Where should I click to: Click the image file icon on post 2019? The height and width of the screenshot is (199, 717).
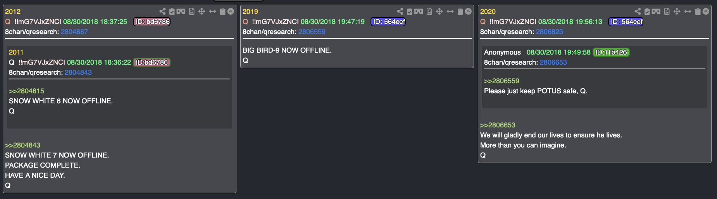click(429, 11)
